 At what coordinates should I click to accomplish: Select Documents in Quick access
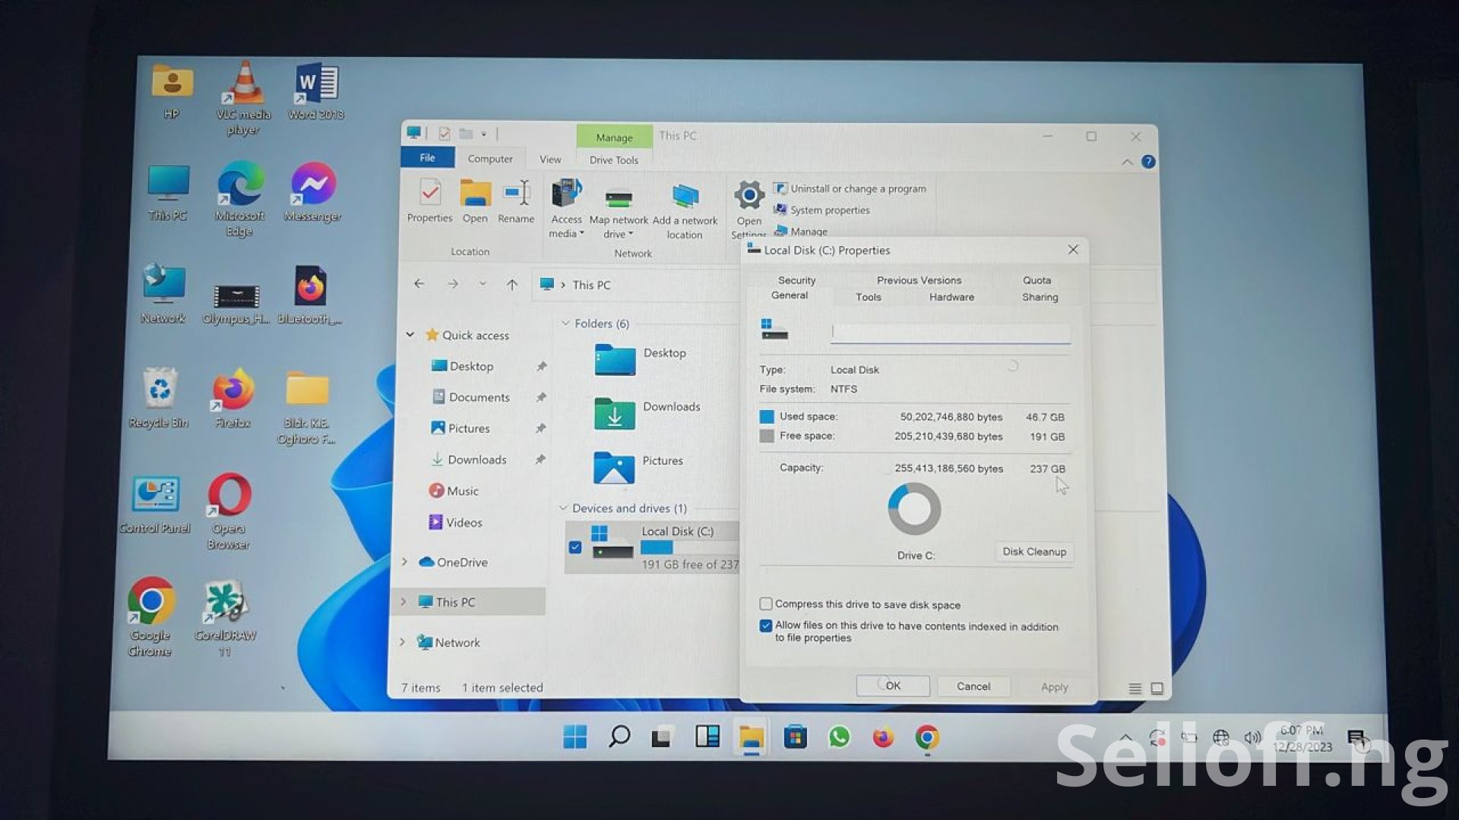pyautogui.click(x=479, y=397)
